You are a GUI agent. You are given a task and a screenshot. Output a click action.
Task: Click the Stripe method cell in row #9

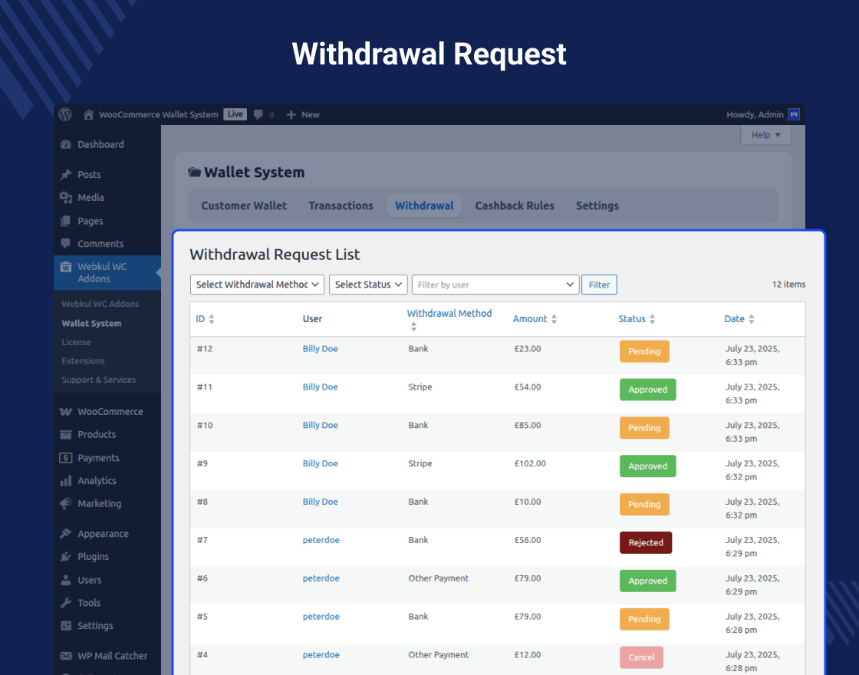coord(420,463)
